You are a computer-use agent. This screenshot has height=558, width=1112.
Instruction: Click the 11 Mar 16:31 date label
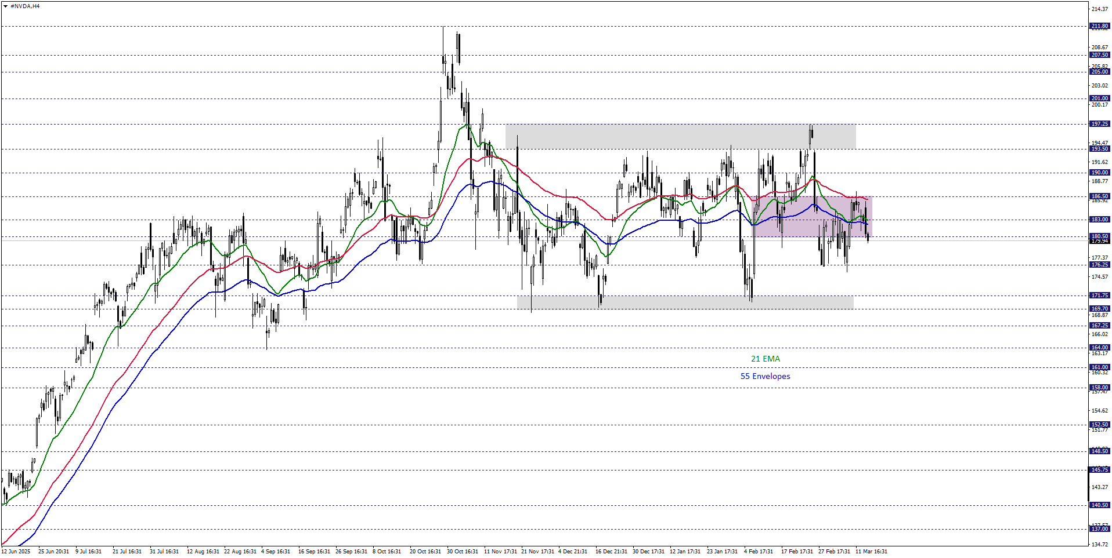pyautogui.click(x=871, y=552)
